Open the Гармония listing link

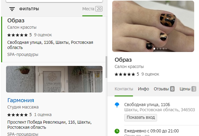coord(21,100)
